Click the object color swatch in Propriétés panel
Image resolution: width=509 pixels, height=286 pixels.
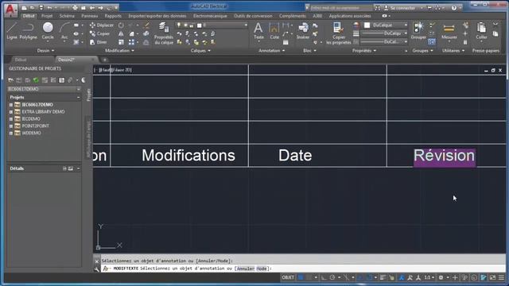(x=367, y=25)
